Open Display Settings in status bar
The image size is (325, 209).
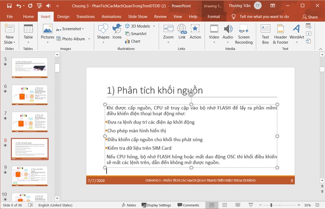156,205
